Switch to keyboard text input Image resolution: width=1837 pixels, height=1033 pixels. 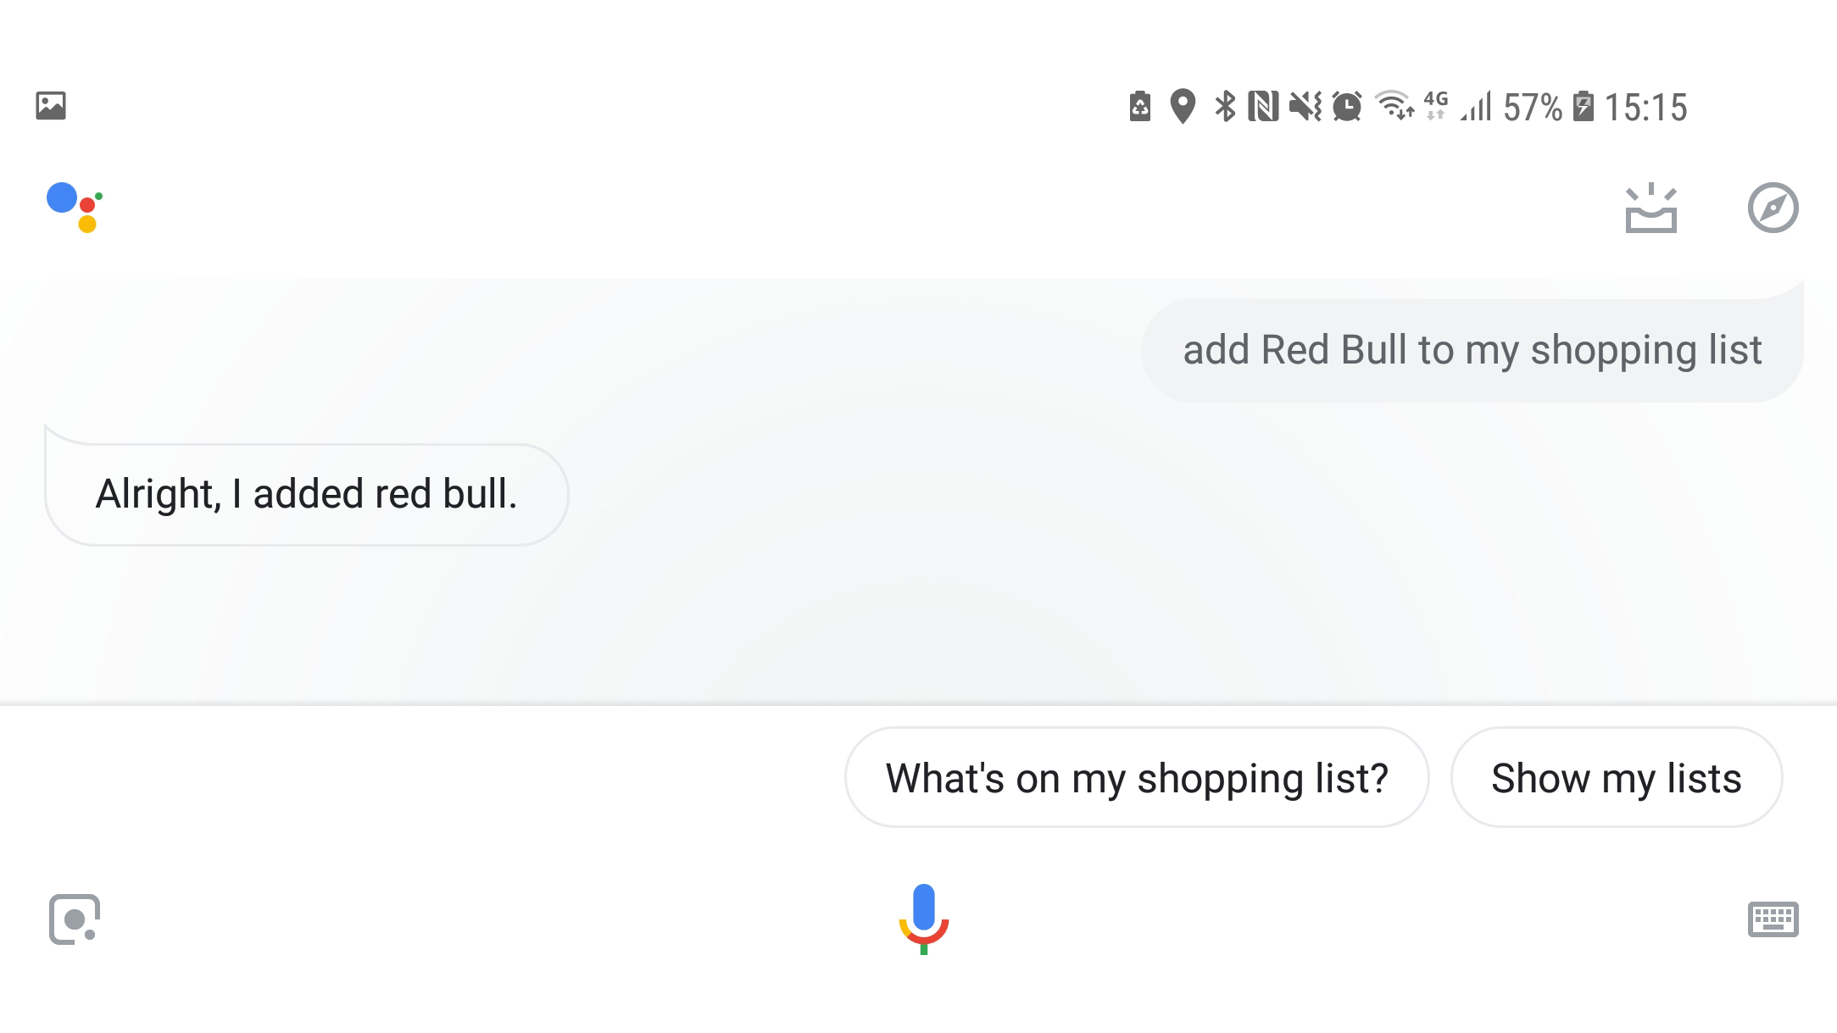[x=1773, y=917]
